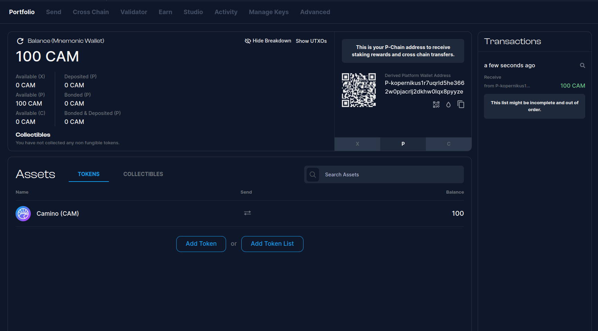Switch address to X chain
This screenshot has height=331, width=598.
click(x=357, y=144)
